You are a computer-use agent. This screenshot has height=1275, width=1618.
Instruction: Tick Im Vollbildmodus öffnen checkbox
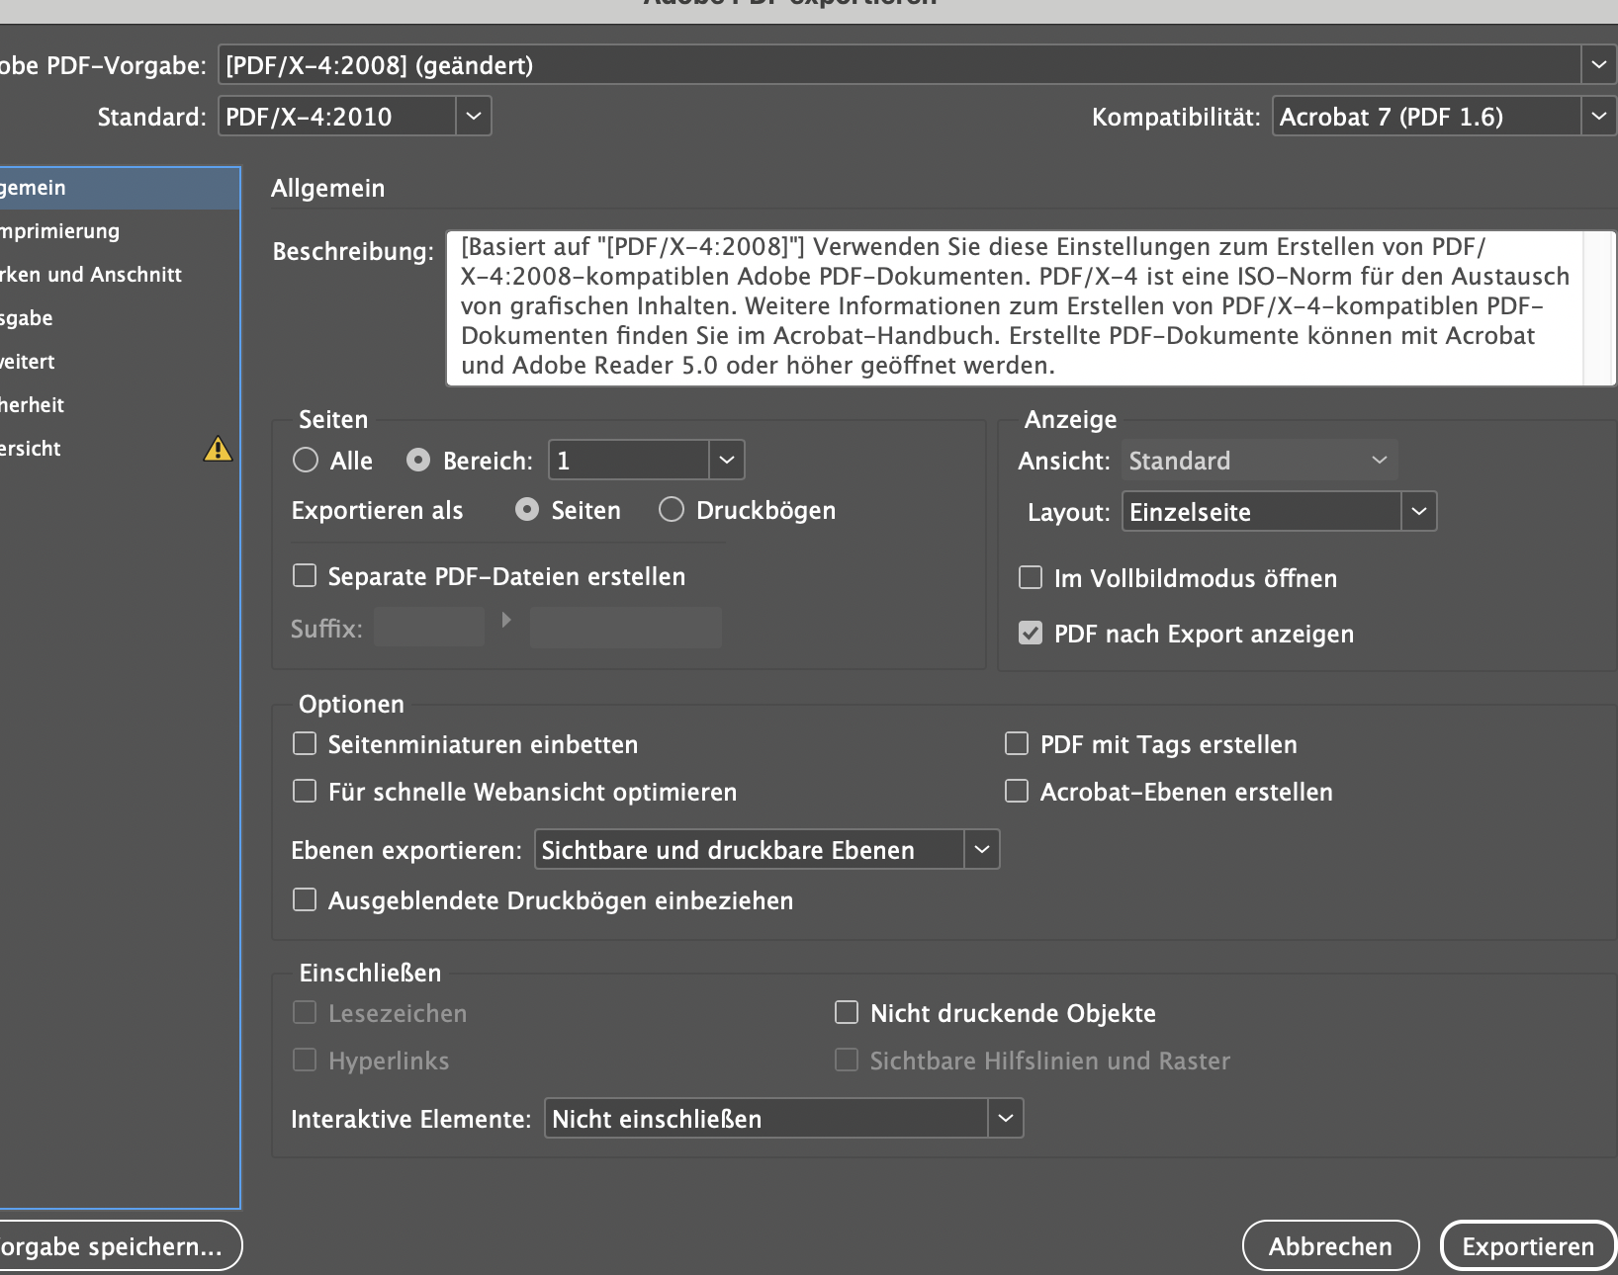pyautogui.click(x=1031, y=578)
